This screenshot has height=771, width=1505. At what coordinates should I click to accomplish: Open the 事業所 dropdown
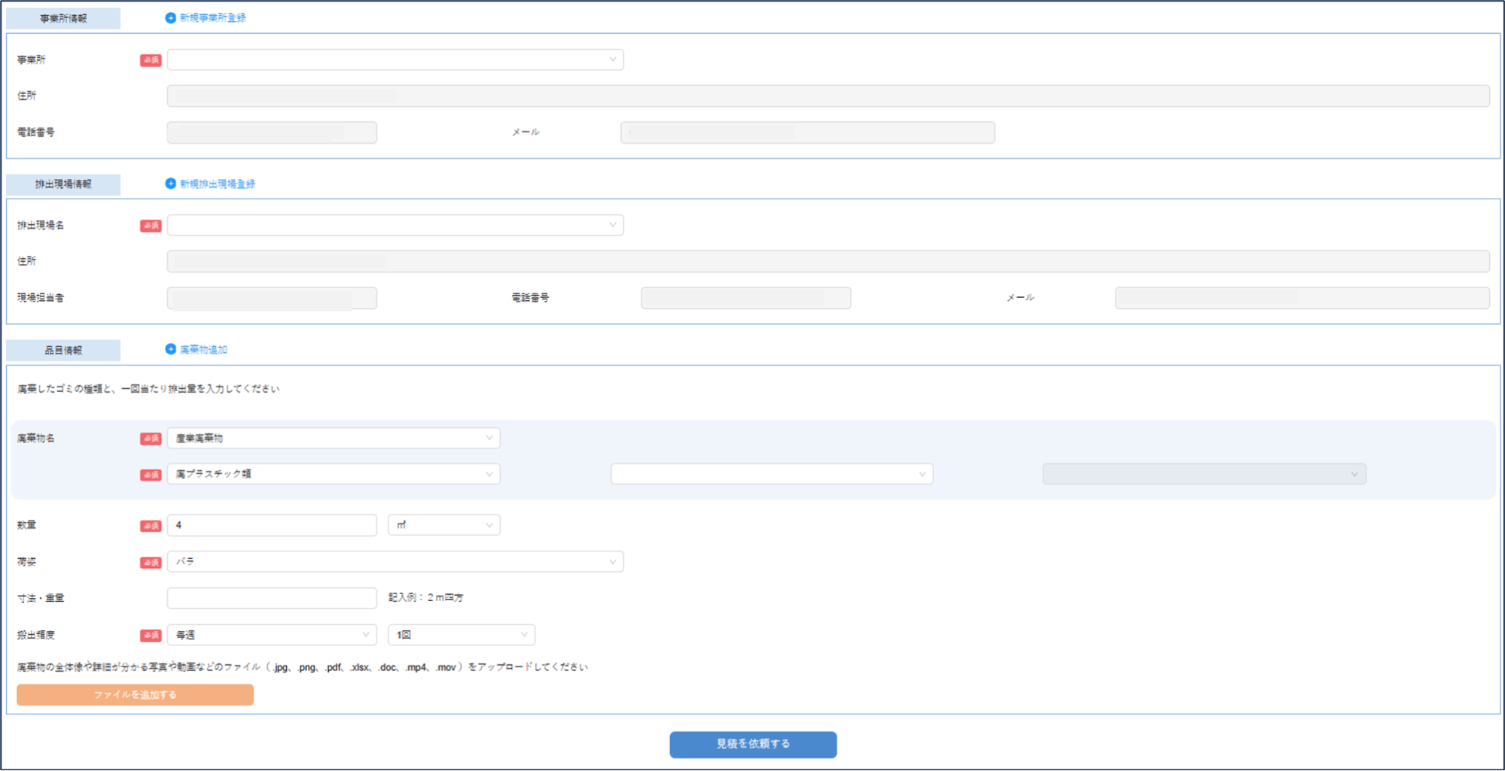[395, 59]
